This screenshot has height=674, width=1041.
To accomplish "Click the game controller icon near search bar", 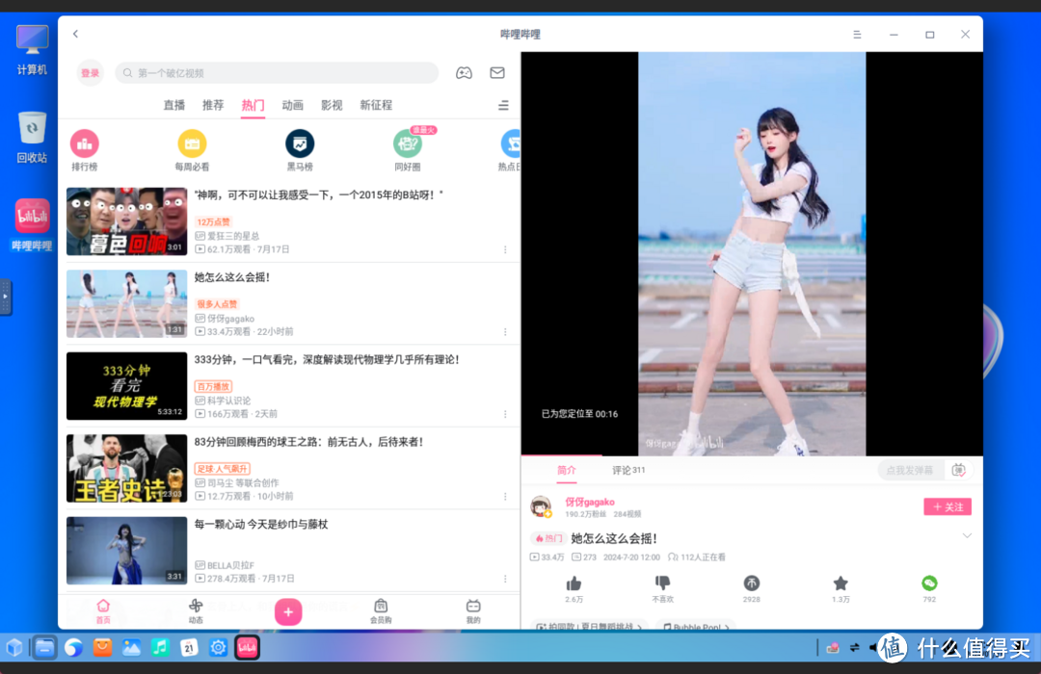I will 464,72.
